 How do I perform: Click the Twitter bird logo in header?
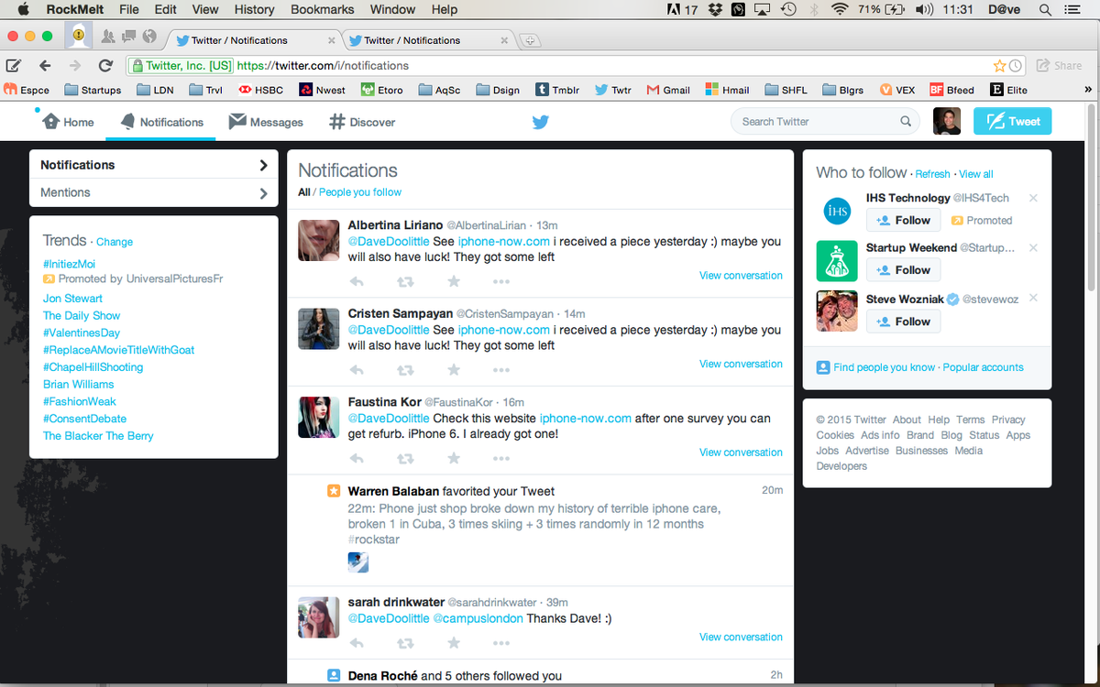pyautogui.click(x=541, y=122)
